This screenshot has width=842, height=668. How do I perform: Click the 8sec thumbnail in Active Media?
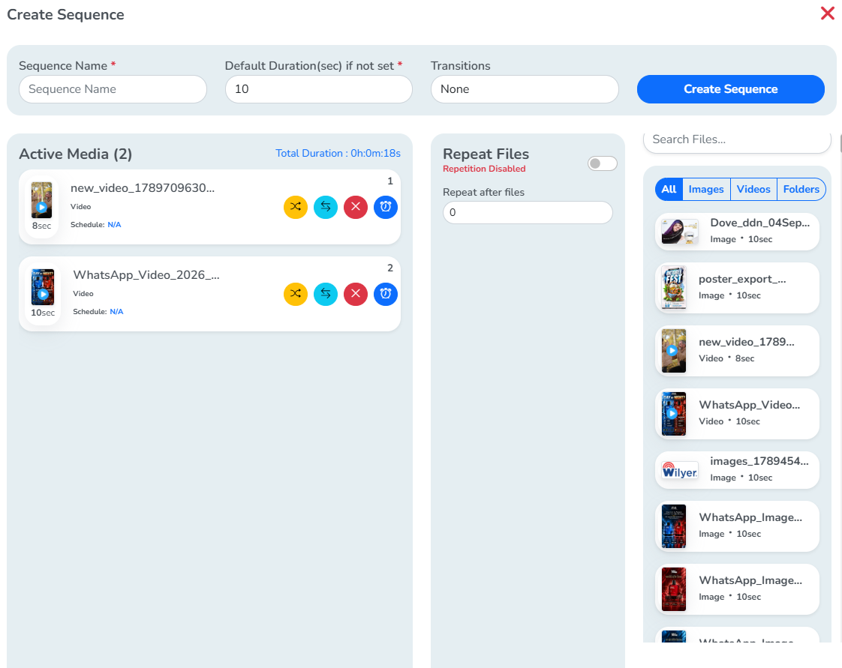tap(41, 200)
